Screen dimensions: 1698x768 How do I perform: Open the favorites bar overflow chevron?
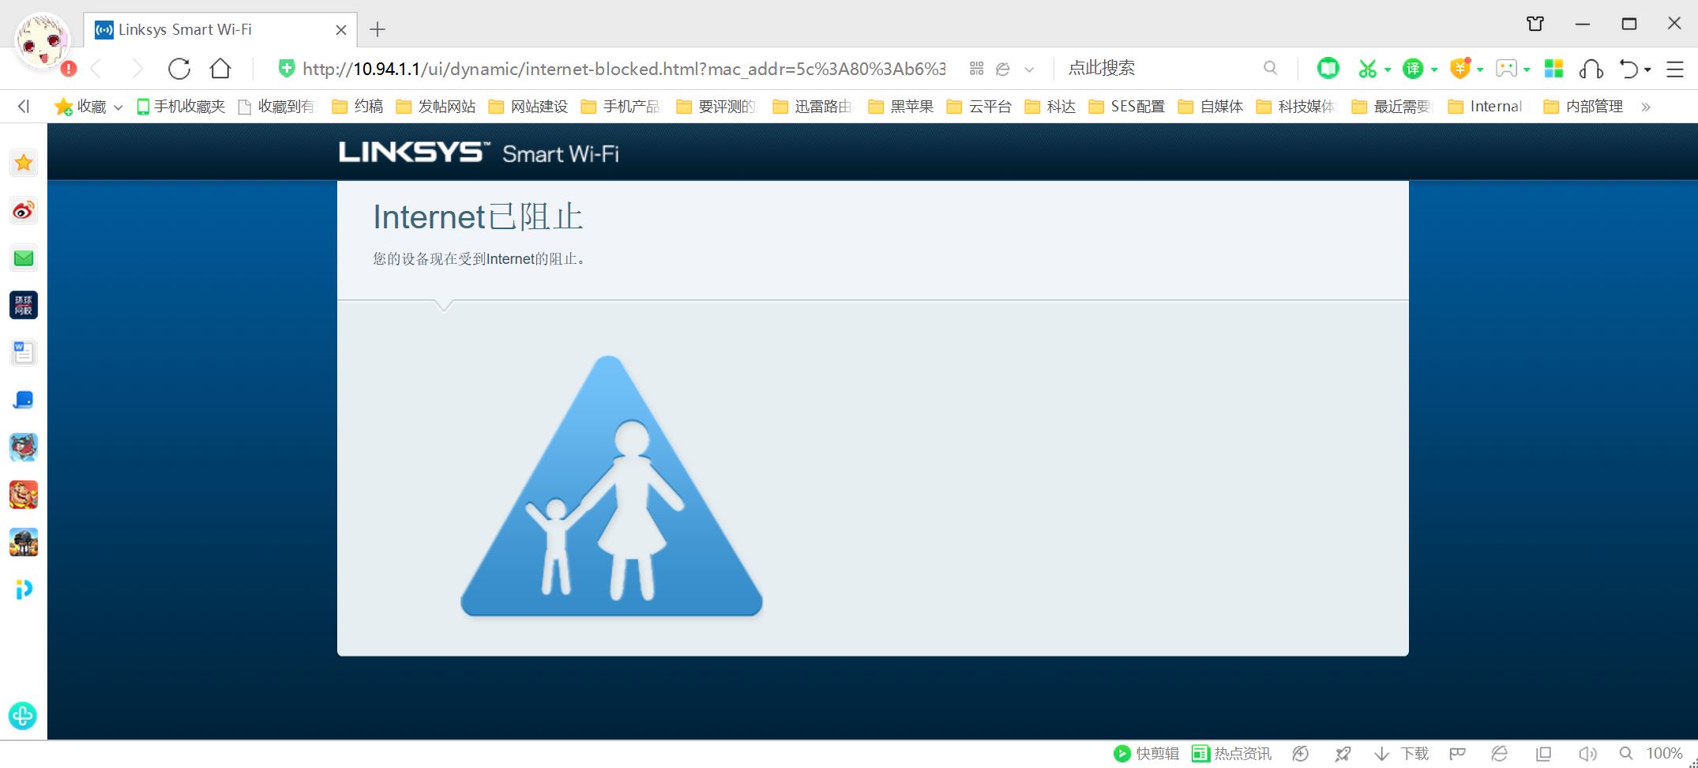click(x=1646, y=106)
